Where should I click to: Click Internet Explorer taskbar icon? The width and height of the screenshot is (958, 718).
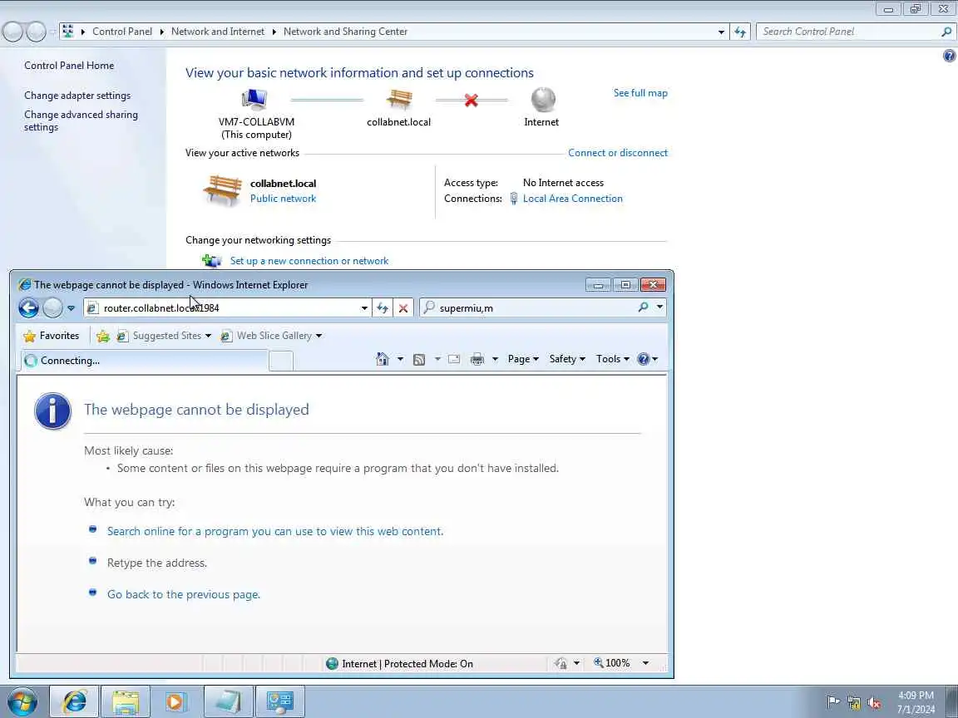pyautogui.click(x=74, y=701)
